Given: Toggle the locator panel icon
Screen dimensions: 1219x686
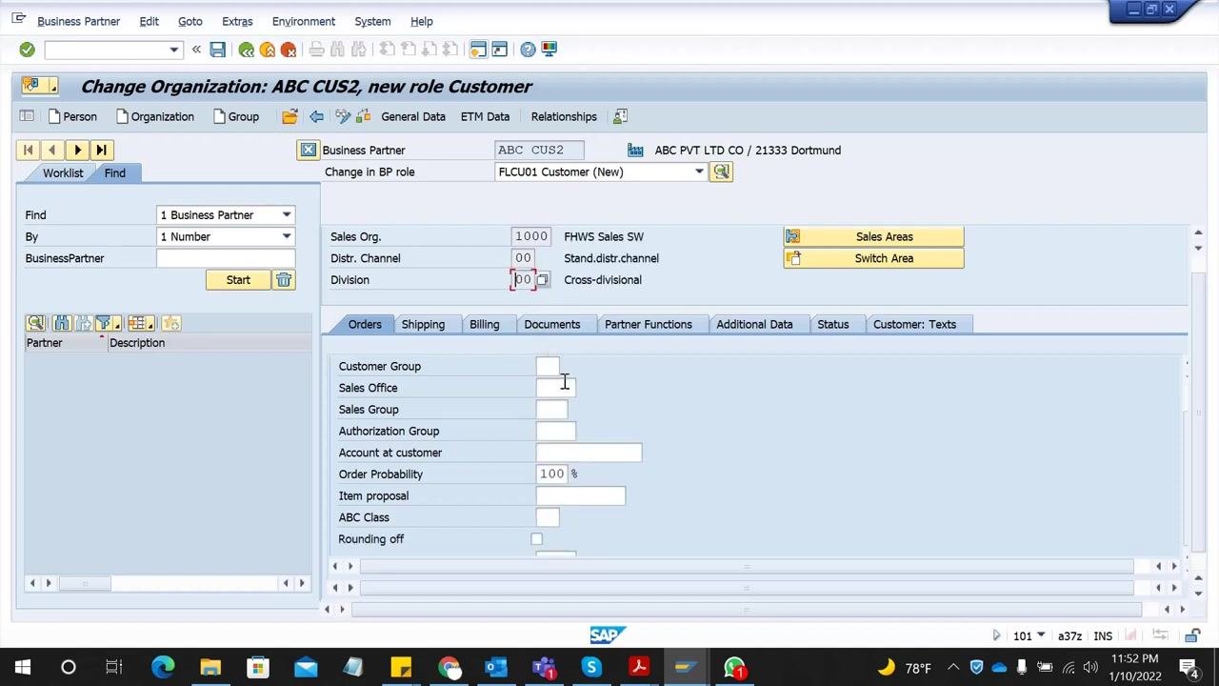Looking at the screenshot, I should [x=27, y=116].
